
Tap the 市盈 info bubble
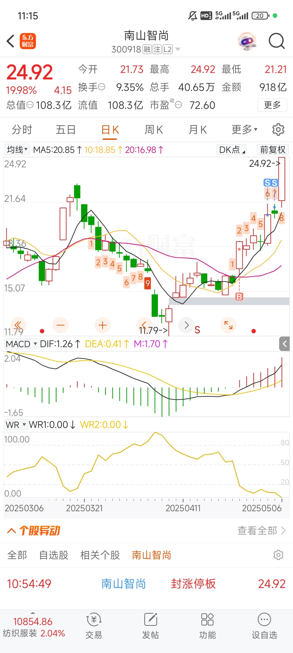click(x=178, y=105)
